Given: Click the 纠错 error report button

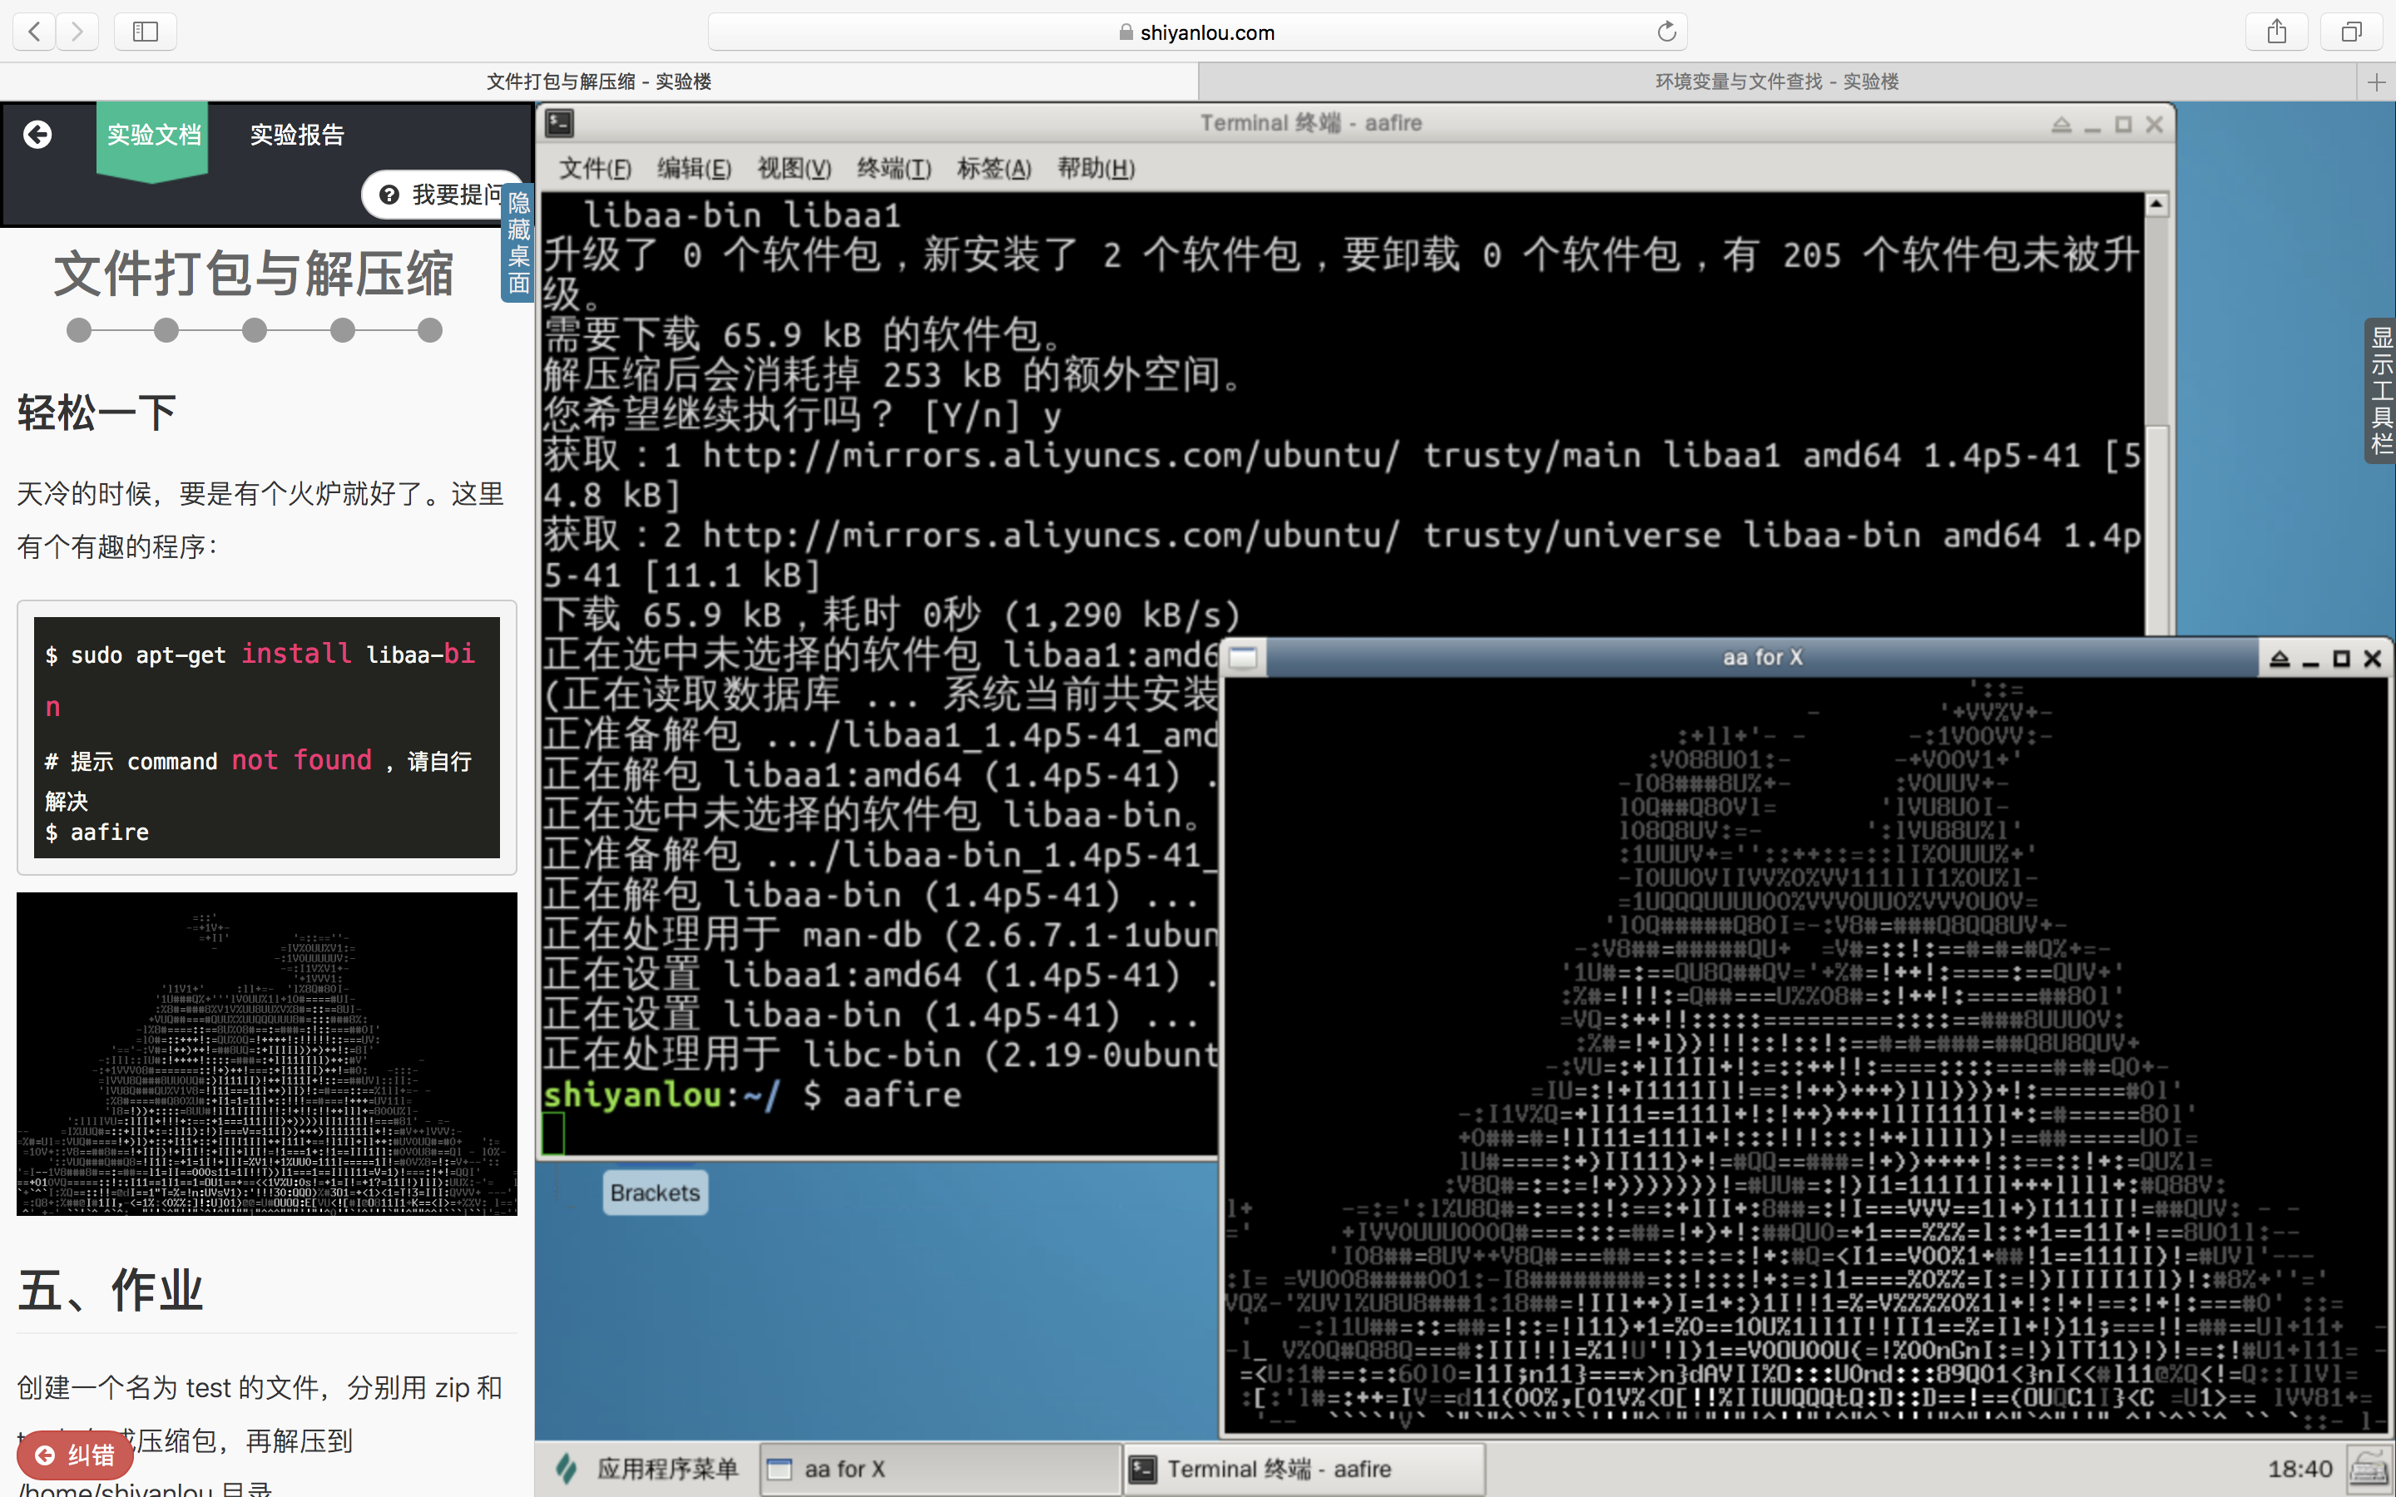Looking at the screenshot, I should point(75,1455).
